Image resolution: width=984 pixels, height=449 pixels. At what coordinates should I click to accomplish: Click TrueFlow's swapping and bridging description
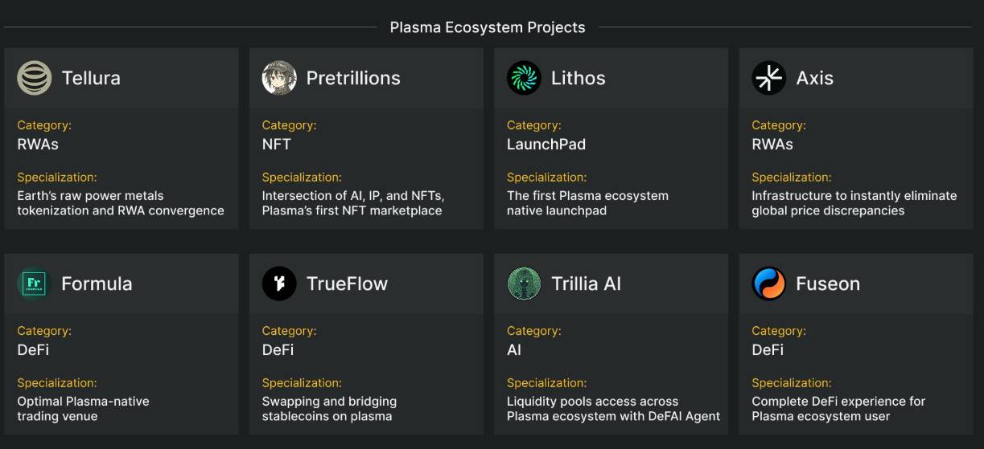point(328,409)
